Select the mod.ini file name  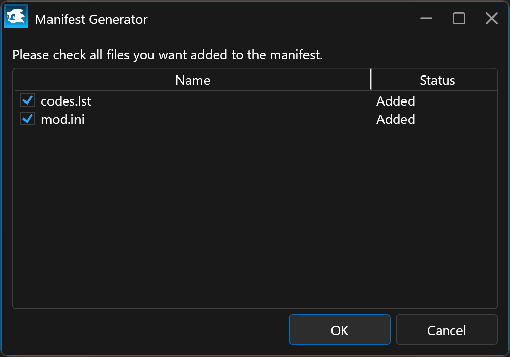tap(62, 119)
